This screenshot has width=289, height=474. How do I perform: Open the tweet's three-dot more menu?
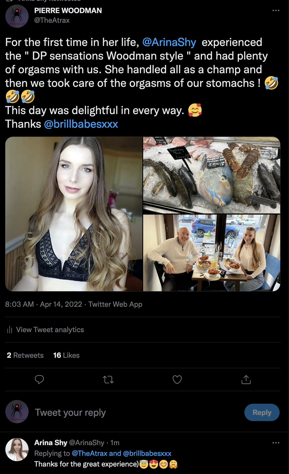click(x=276, y=11)
